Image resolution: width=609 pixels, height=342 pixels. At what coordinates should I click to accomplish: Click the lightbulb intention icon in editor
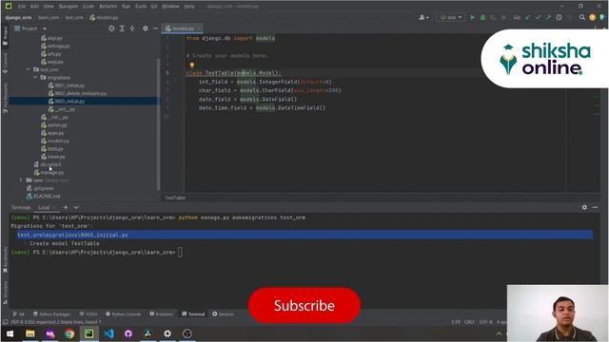coord(192,66)
